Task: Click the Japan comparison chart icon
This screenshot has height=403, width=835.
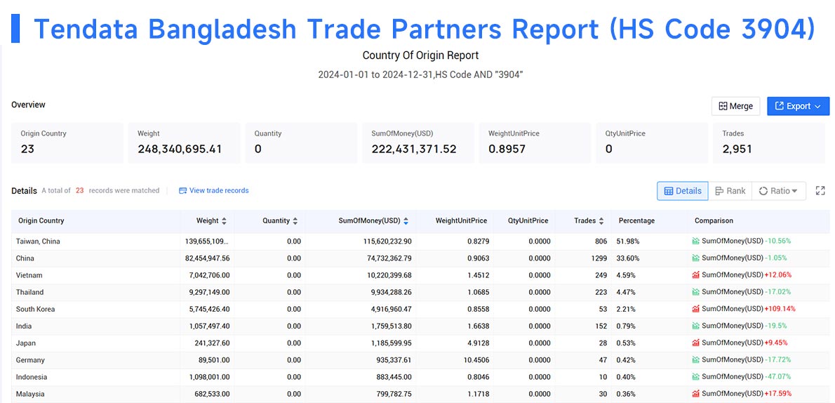Action: 695,343
